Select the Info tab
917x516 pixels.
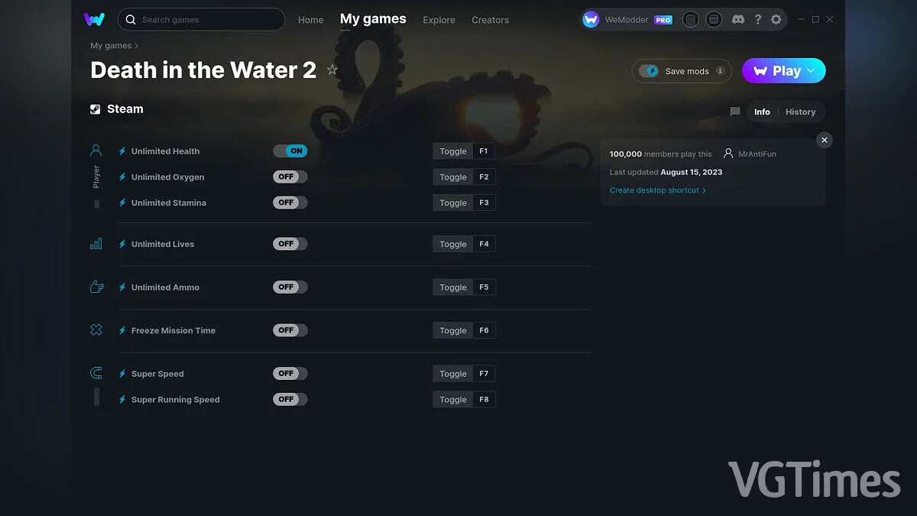tap(762, 112)
